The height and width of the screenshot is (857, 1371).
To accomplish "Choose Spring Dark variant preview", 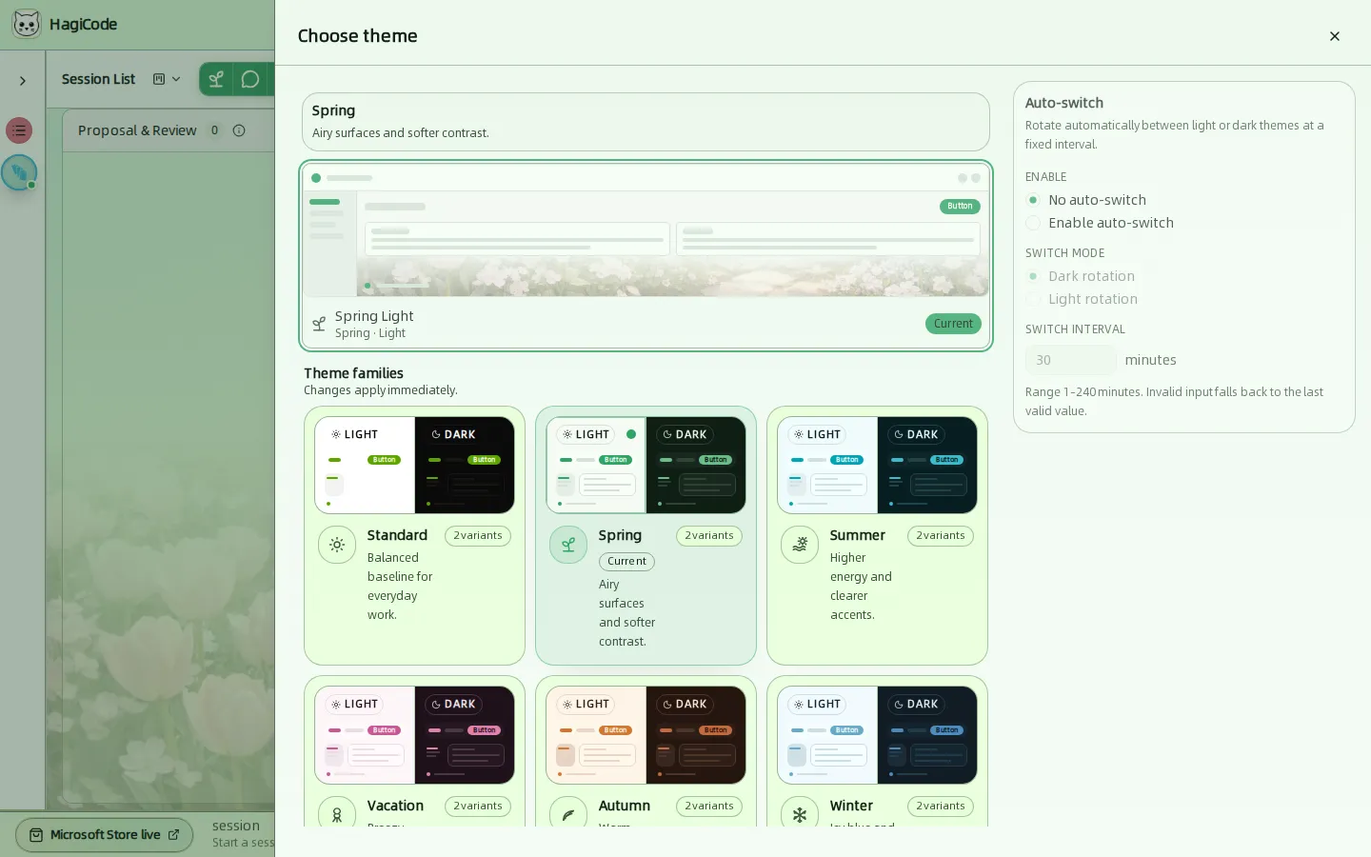I will (x=696, y=466).
